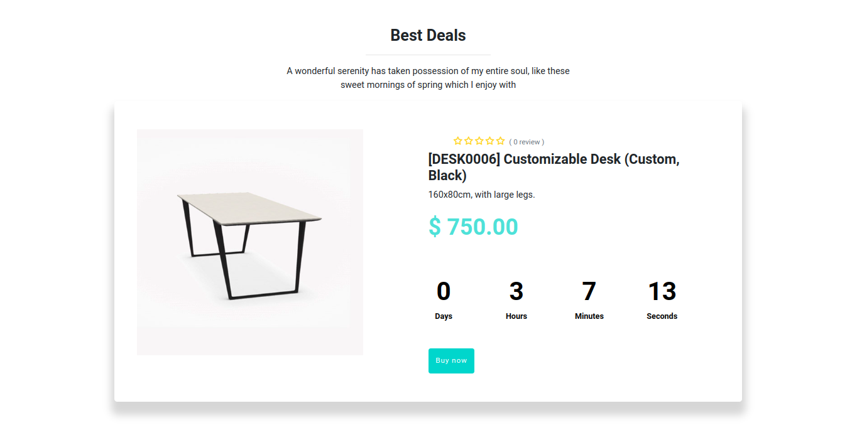Open the Customizable Desk product title
Screen dimensions: 852x435
click(554, 167)
